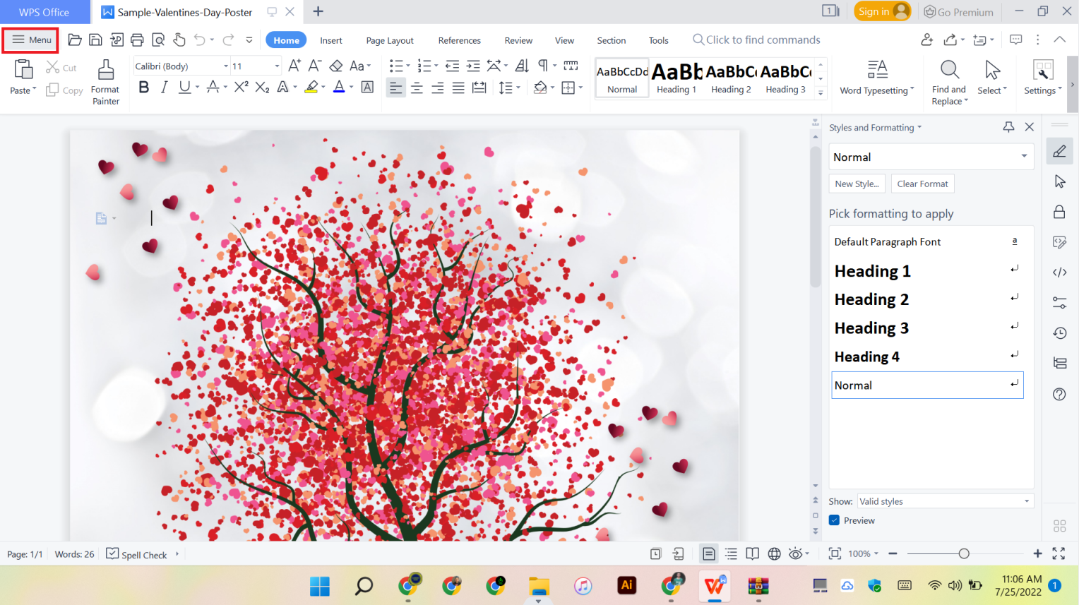Uncheck the Preview checkbox
The image size is (1079, 605).
(x=835, y=520)
